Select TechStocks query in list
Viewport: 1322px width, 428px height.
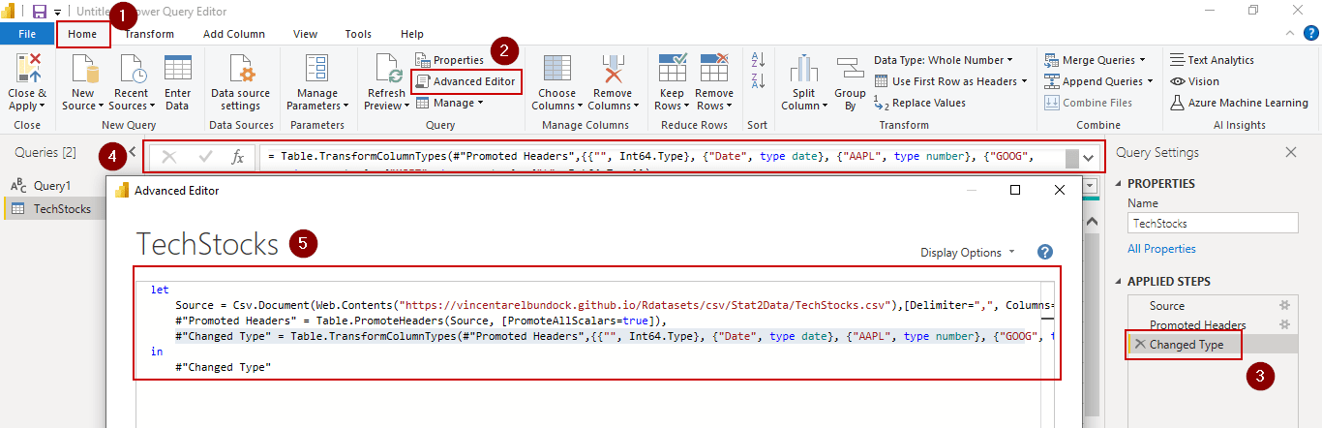(52, 208)
